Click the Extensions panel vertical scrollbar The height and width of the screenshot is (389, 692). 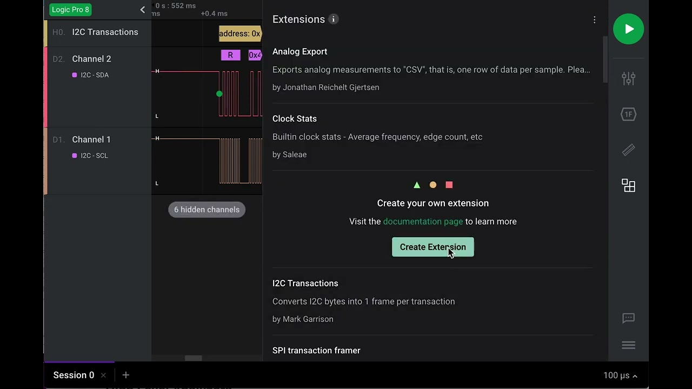click(x=605, y=59)
